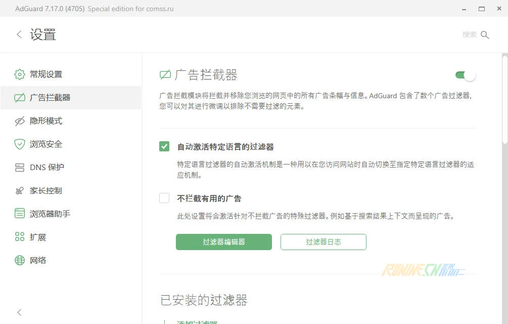Viewport: 508px width, 324px height.
Task: Click the search magnifier icon
Action: pyautogui.click(x=485, y=35)
